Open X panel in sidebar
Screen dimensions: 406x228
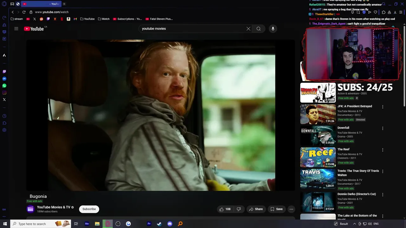click(4, 100)
